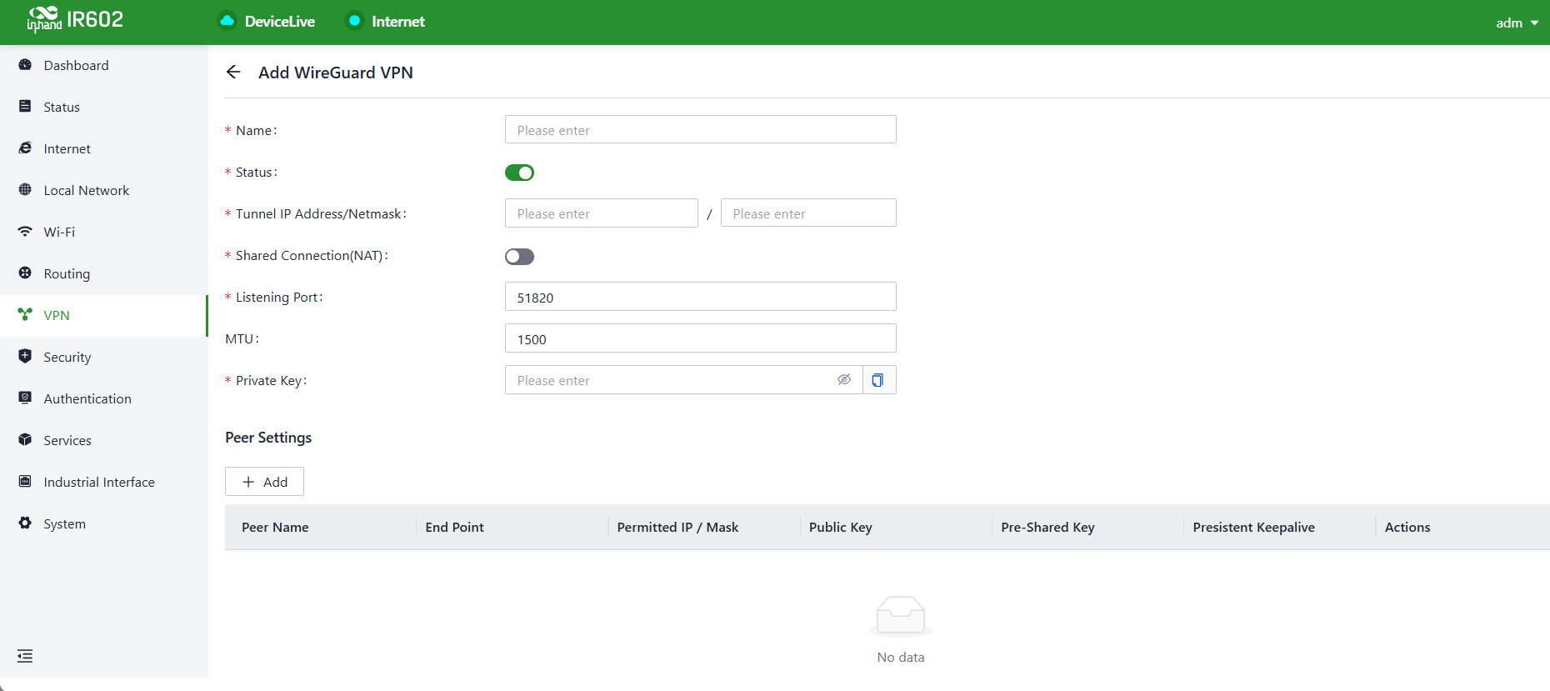
Task: Click the DeviceLive cloud status icon
Action: click(227, 21)
